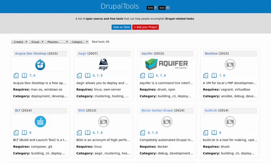Click the BLT round blue logo
271x163 pixels.
40,122
